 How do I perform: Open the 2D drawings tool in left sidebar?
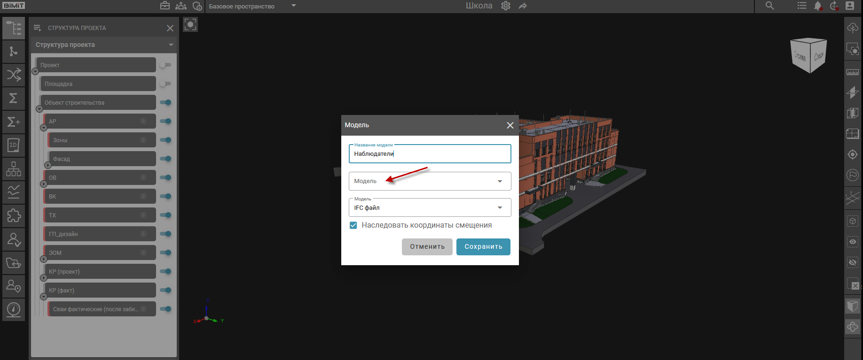(14, 145)
